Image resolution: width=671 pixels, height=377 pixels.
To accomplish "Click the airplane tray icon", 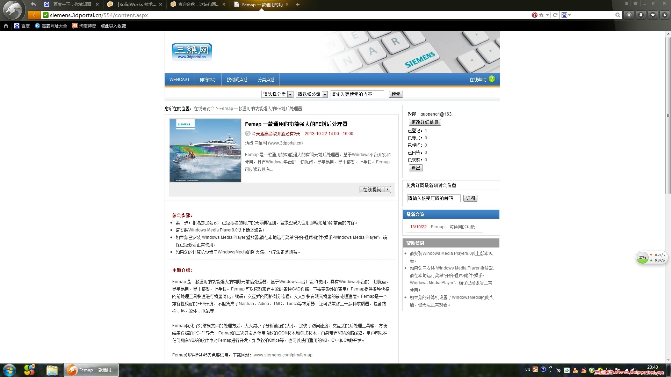I will click(x=558, y=370).
